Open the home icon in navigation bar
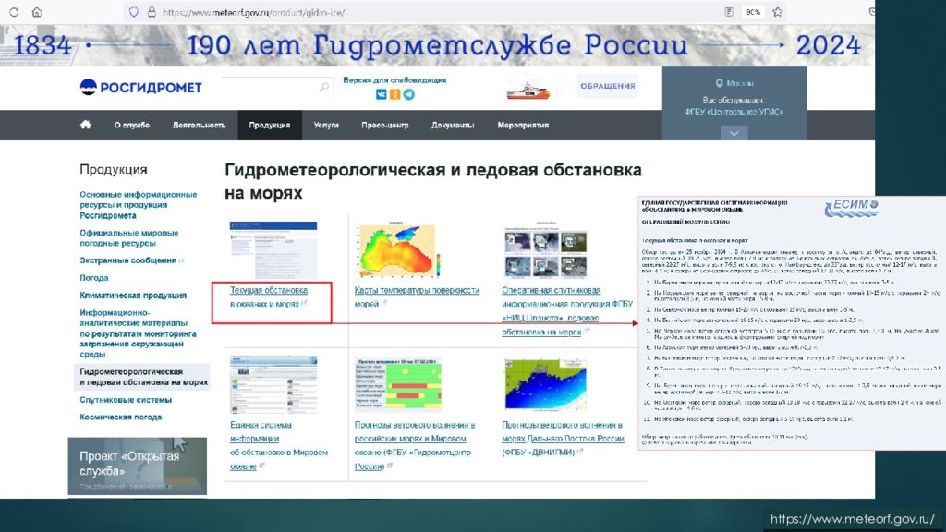This screenshot has width=946, height=532. tap(86, 125)
